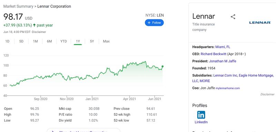Click the Disclaimer link under price
The width and height of the screenshot is (276, 132).
pyautogui.click(x=40, y=32)
